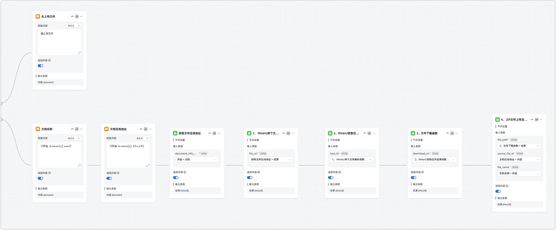Toggle 返回内容 switch on 4、ZIP文件上传 node
The width and height of the screenshot is (556, 230).
point(498,191)
